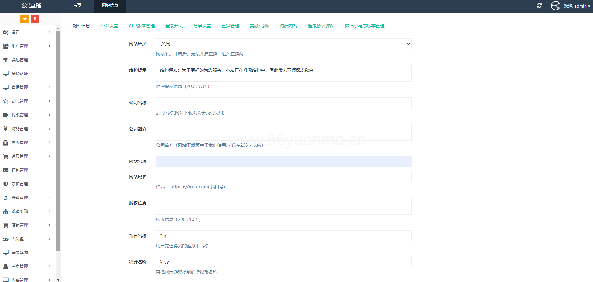The width and height of the screenshot is (593, 282).
Task: Click the 钻石名称 input containing 钻石
Action: (284, 236)
